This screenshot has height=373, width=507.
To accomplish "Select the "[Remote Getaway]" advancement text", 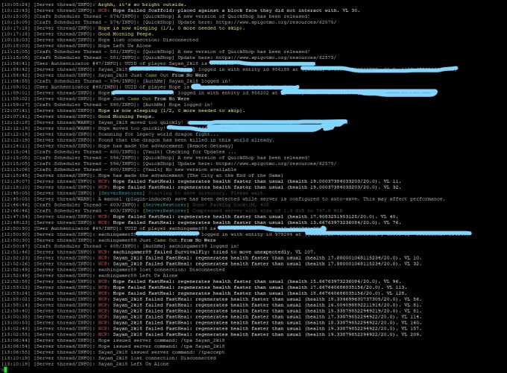I will coord(210,146).
